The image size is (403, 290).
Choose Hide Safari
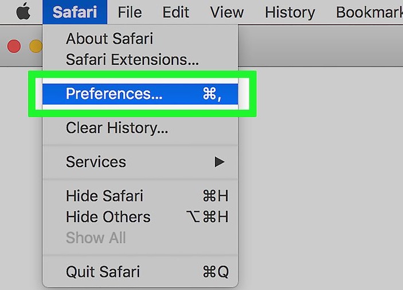(104, 196)
